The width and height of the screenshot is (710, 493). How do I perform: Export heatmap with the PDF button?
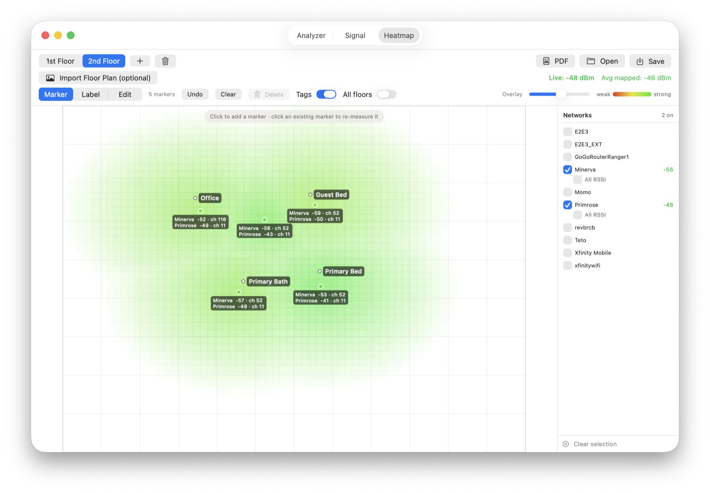coord(556,61)
